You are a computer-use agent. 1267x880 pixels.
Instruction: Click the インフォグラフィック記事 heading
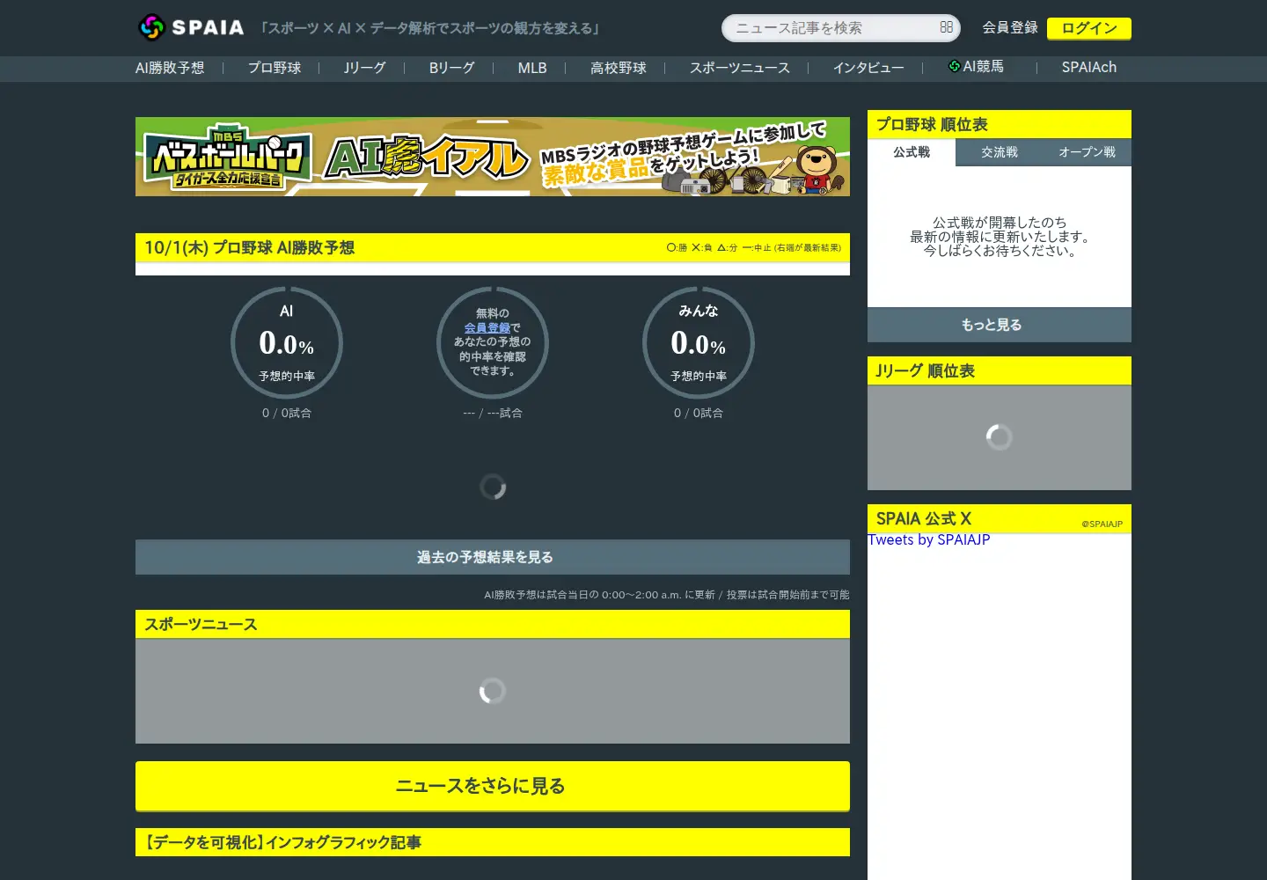click(283, 843)
